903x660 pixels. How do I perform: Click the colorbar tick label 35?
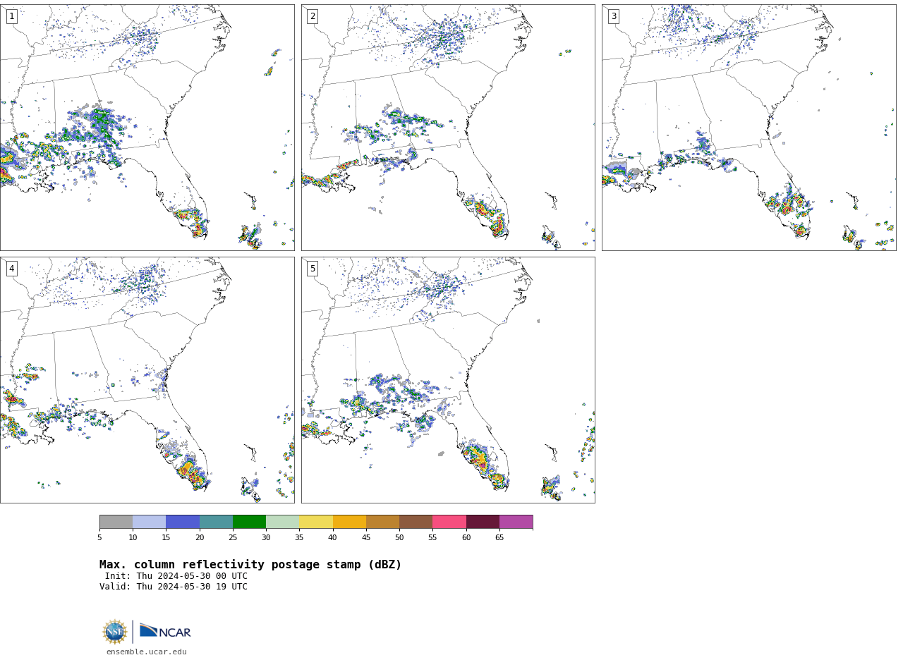click(299, 538)
